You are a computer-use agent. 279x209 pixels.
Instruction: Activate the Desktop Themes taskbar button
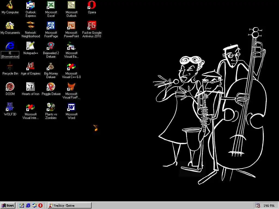69,205
